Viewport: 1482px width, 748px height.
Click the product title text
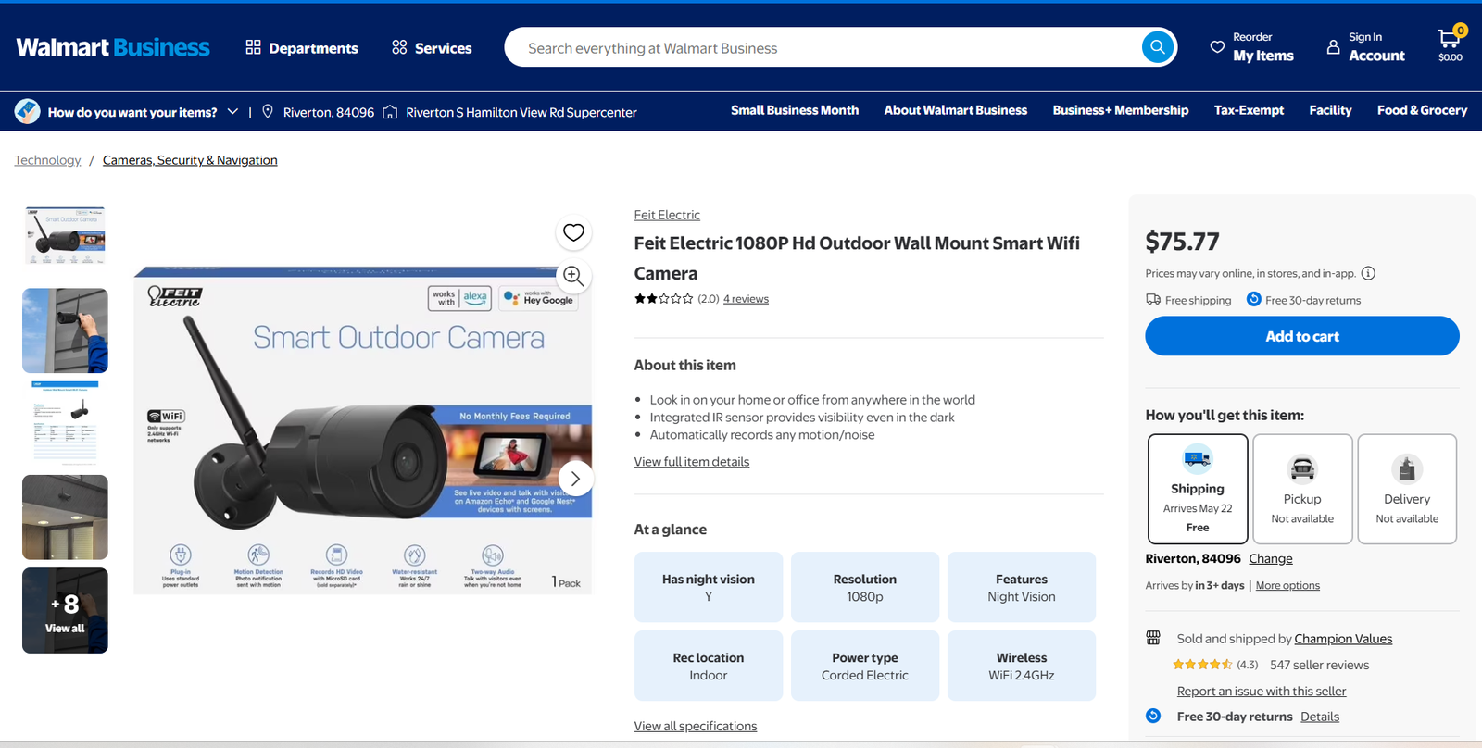tap(857, 258)
